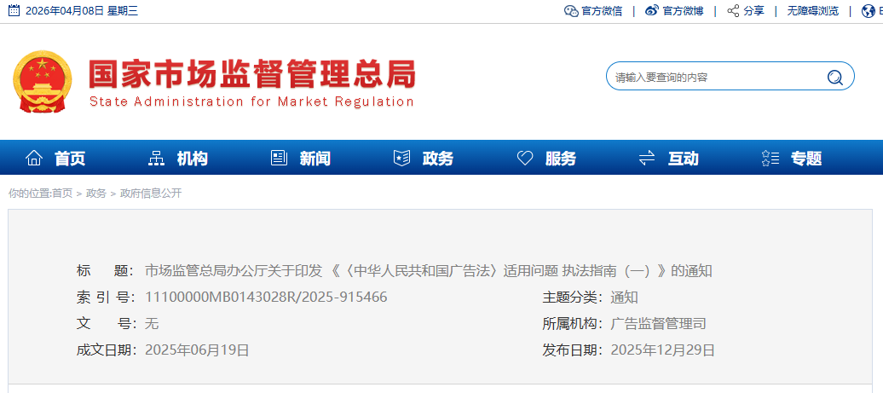Click into the search query input box
883x393 pixels.
click(x=714, y=78)
